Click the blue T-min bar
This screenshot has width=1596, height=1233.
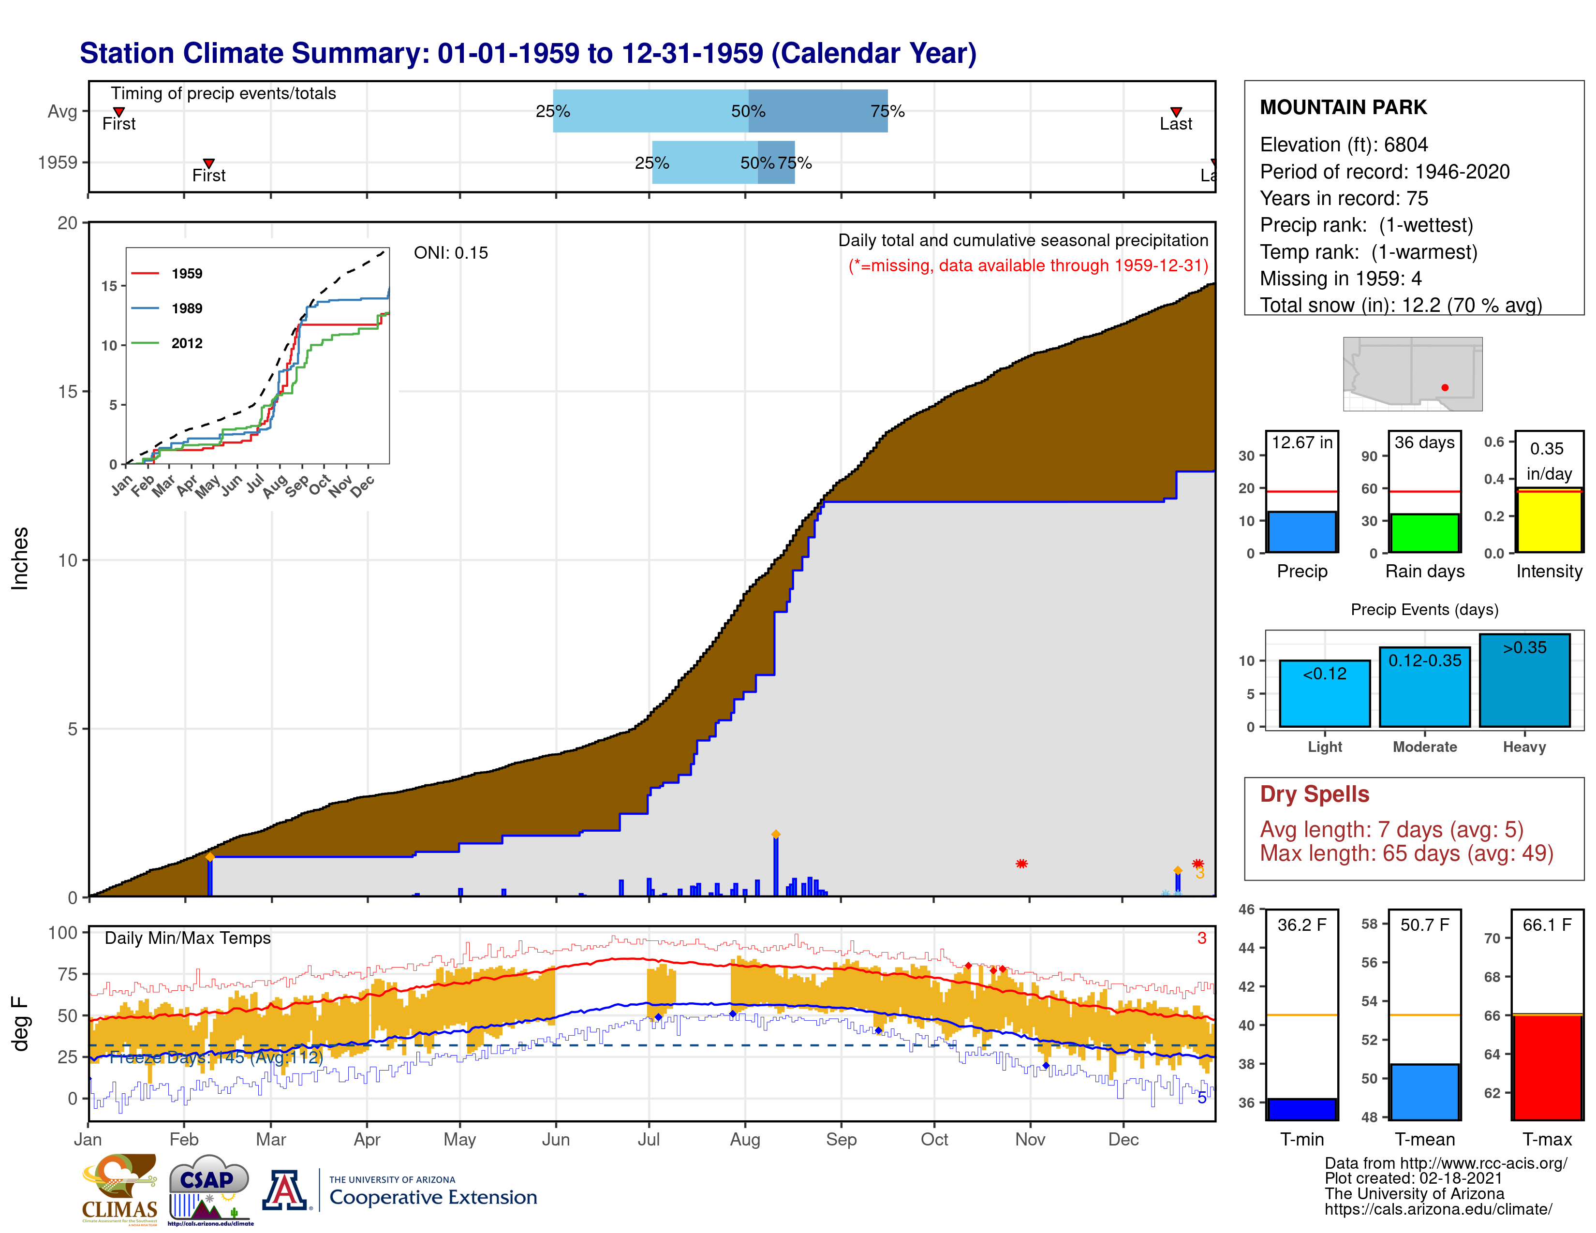[1301, 1109]
